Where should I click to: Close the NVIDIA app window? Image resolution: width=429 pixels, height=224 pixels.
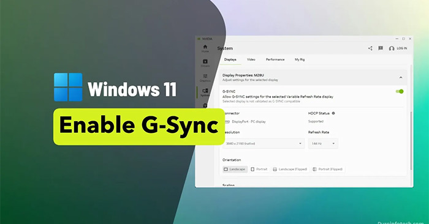[410, 39]
